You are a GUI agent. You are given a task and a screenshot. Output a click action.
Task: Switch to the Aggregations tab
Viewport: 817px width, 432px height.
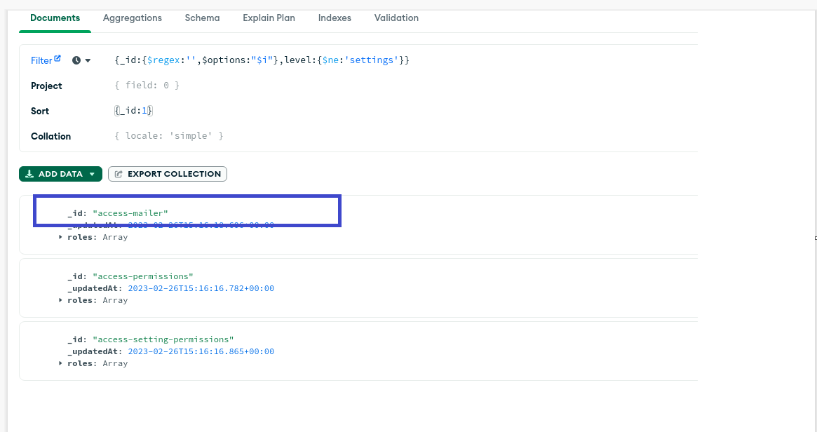(x=132, y=18)
